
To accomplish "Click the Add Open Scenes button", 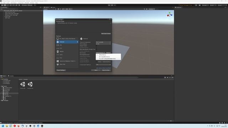I will pyautogui.click(x=106, y=33).
